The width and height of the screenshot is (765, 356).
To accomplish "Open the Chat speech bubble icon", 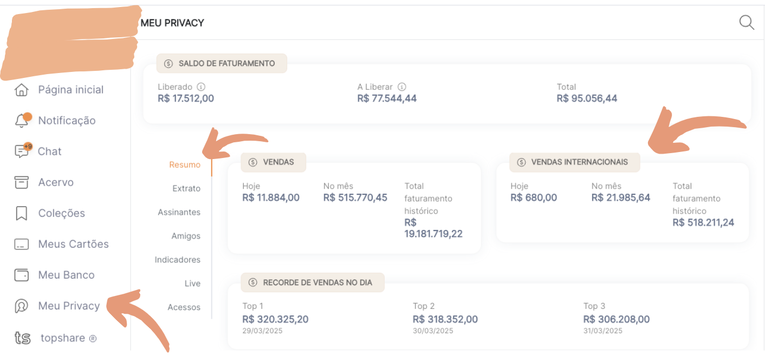I will [22, 151].
